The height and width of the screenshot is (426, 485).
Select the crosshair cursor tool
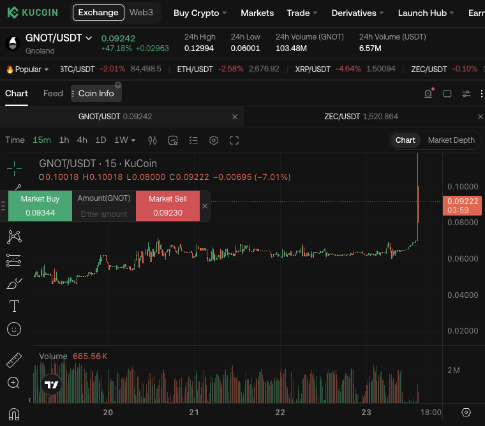point(14,168)
